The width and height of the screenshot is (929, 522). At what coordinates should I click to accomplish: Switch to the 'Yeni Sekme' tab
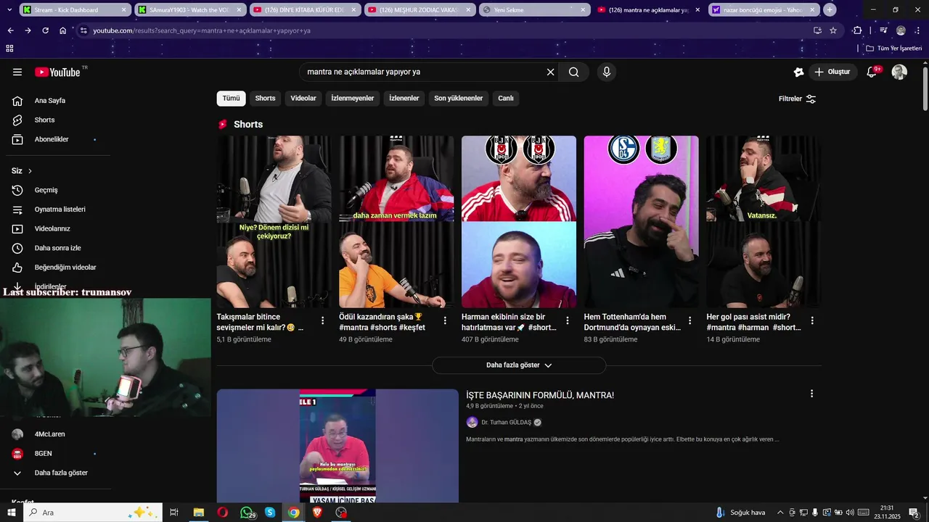tap(534, 10)
